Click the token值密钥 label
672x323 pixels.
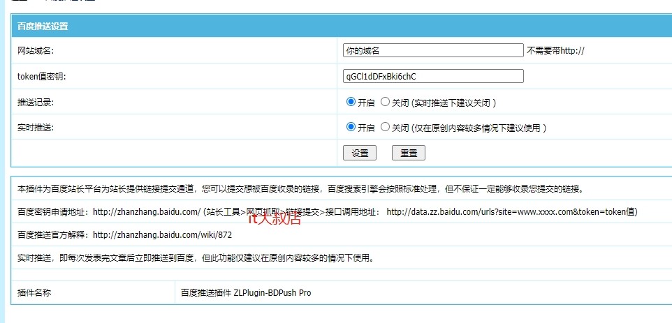pos(42,77)
